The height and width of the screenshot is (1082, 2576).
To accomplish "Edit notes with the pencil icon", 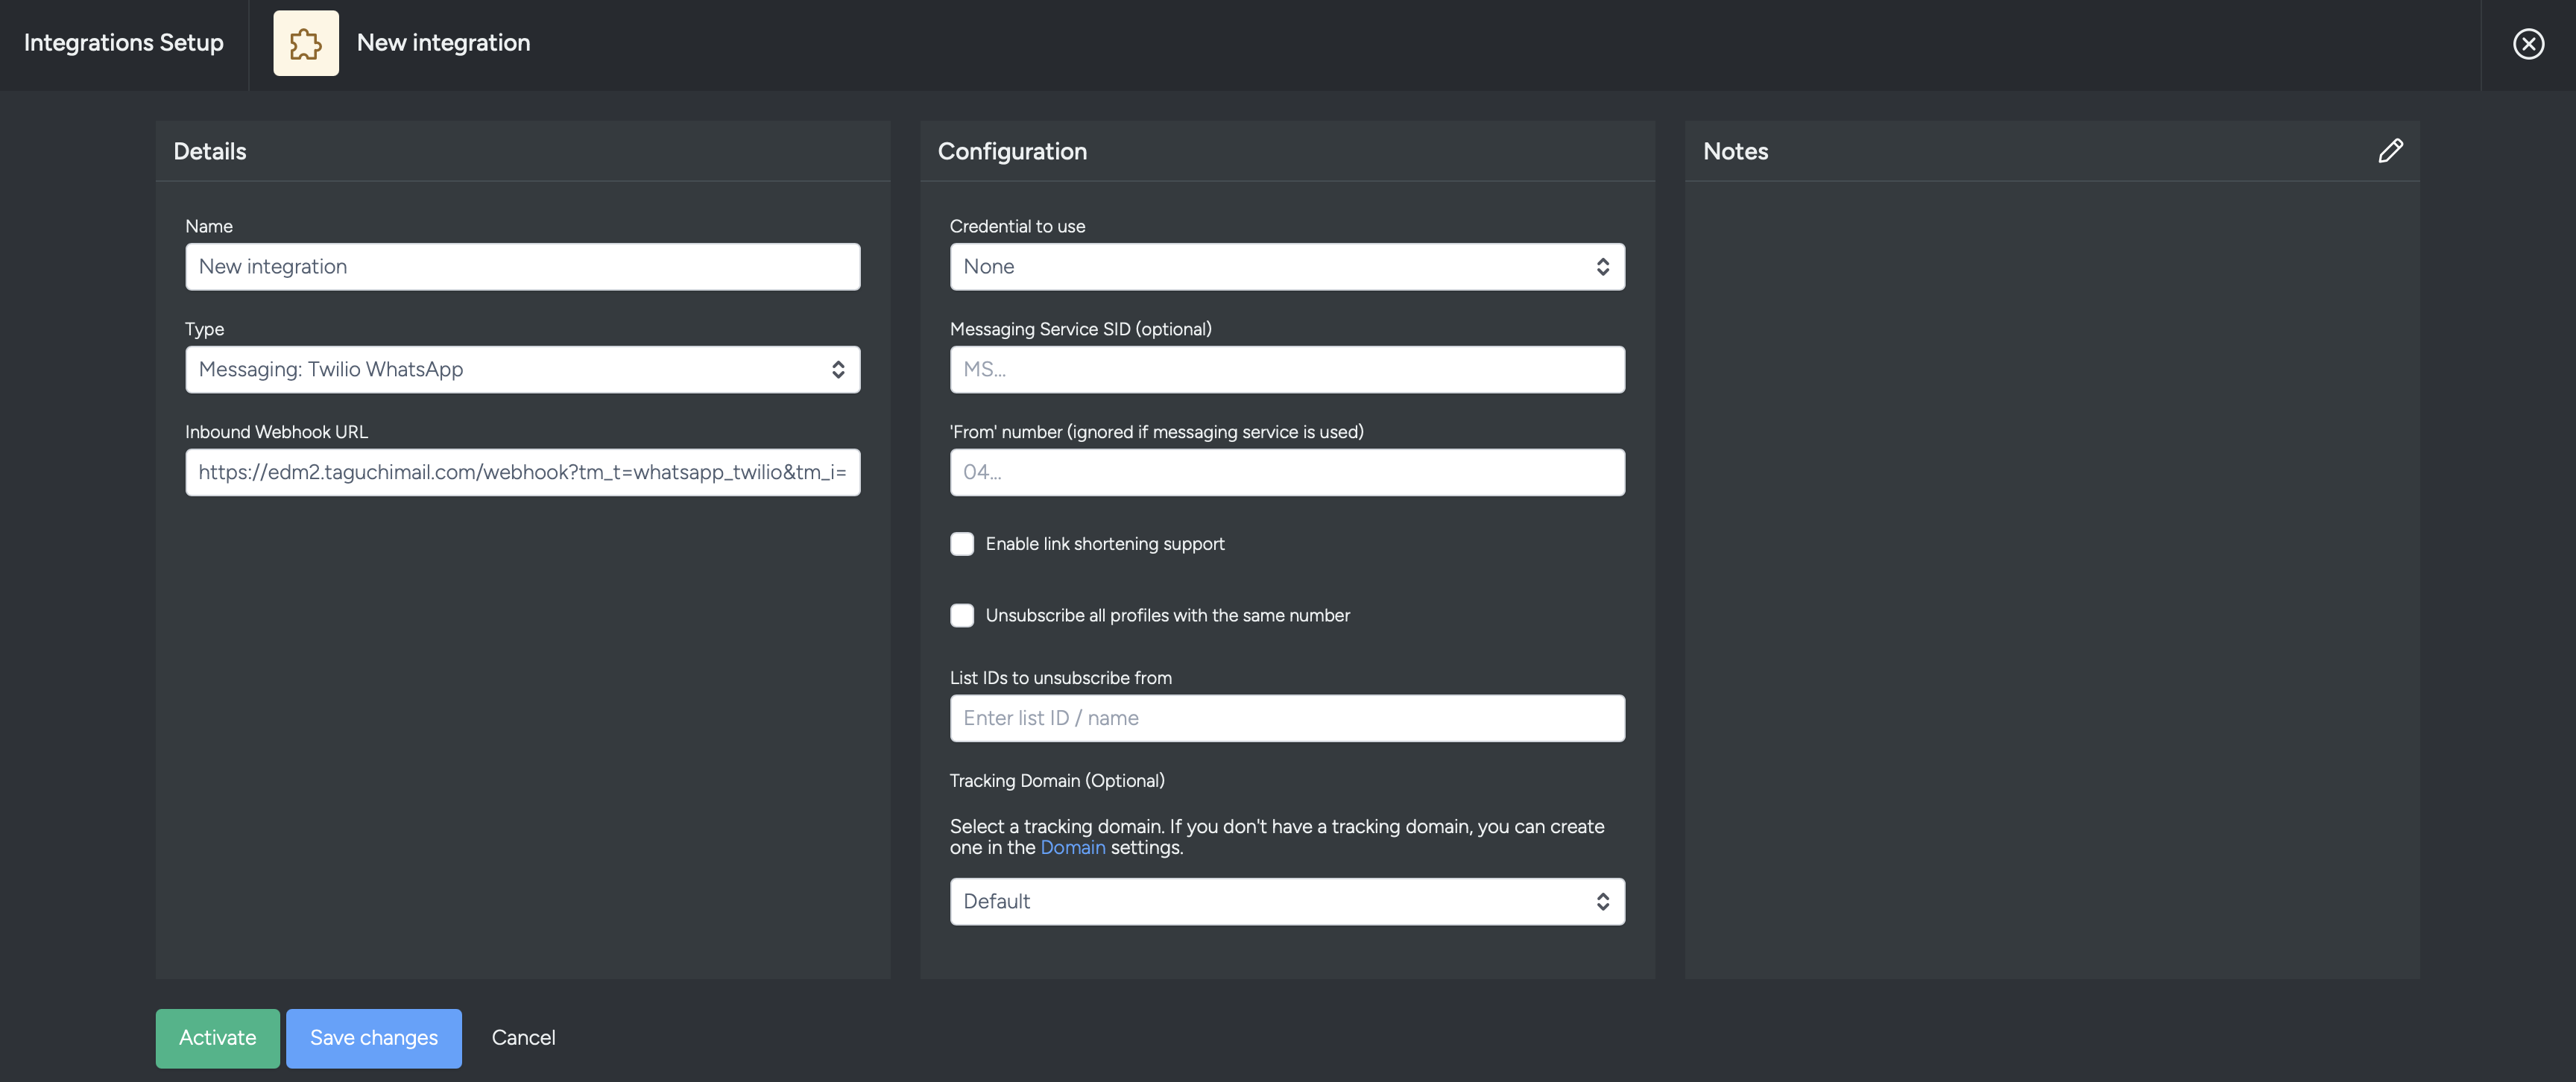I will [x=2390, y=151].
